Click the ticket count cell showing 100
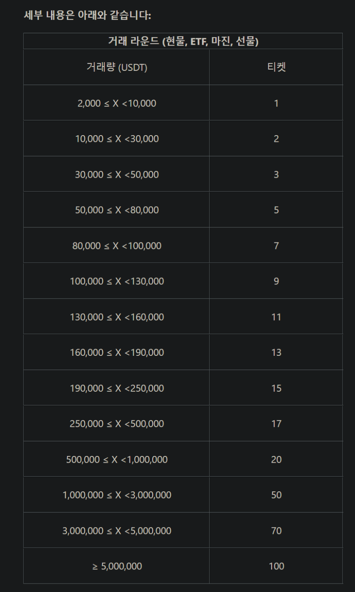 [x=276, y=566]
